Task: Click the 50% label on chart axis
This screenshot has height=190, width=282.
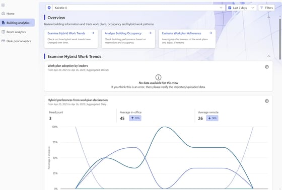Action: [x=55, y=158]
